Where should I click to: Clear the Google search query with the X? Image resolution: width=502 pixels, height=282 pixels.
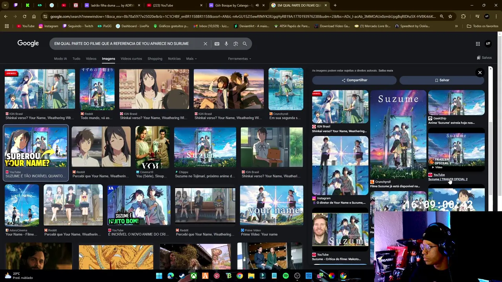(205, 44)
